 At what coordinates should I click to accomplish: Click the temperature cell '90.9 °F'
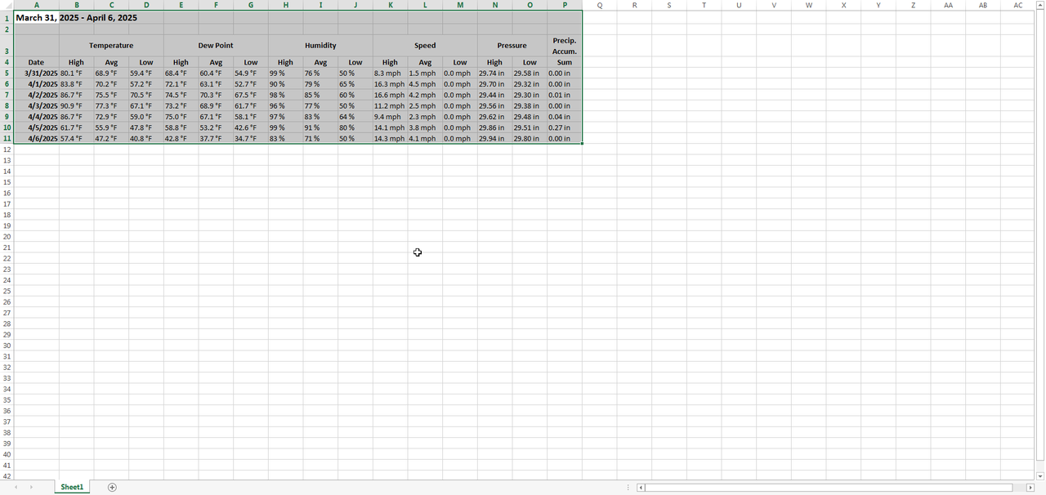[x=76, y=105]
